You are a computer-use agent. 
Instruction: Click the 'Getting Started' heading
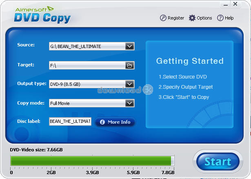(x=190, y=61)
